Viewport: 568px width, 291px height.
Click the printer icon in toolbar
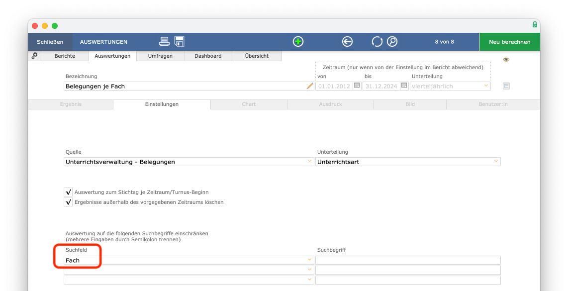[x=164, y=42]
